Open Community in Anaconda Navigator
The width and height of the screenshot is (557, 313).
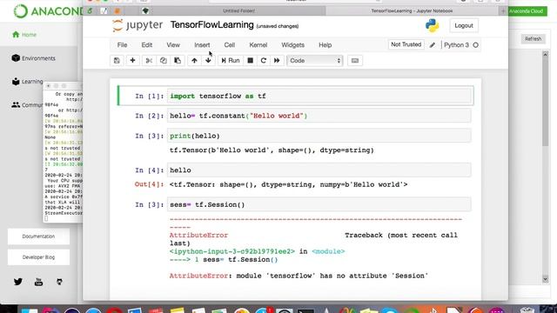coord(27,105)
